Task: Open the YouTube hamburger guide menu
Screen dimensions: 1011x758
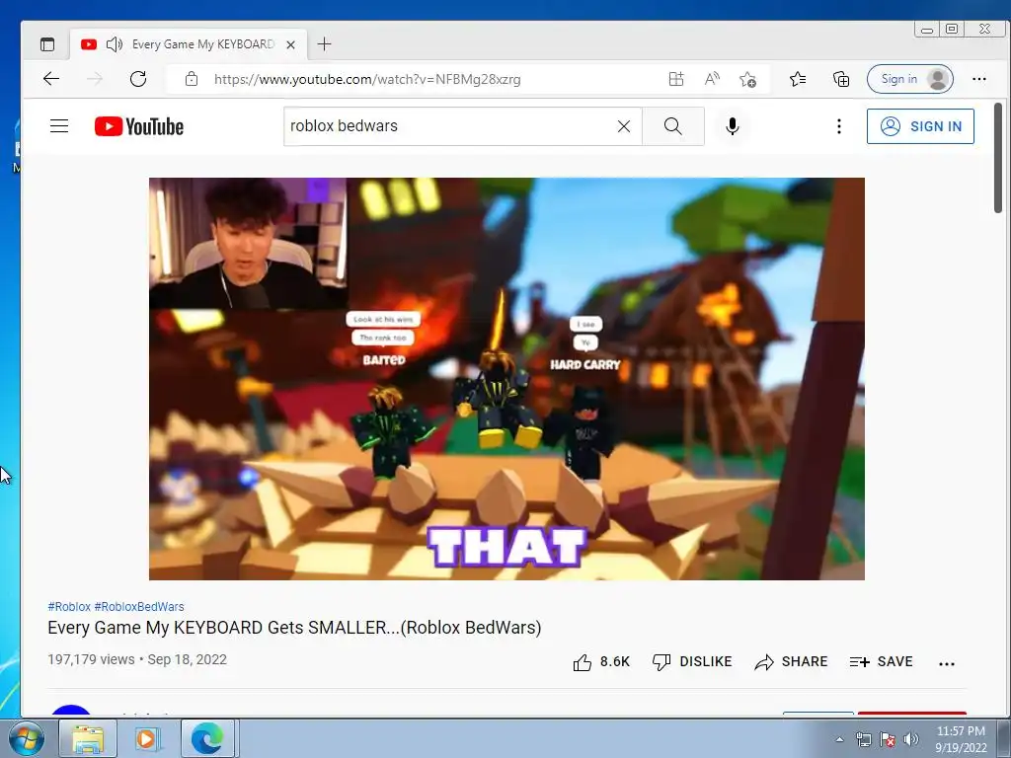Action: coord(59,125)
